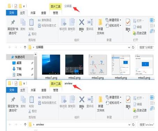Select View (查看) tab in top window
Screen dimensions: 158x131
(x=44, y=13)
